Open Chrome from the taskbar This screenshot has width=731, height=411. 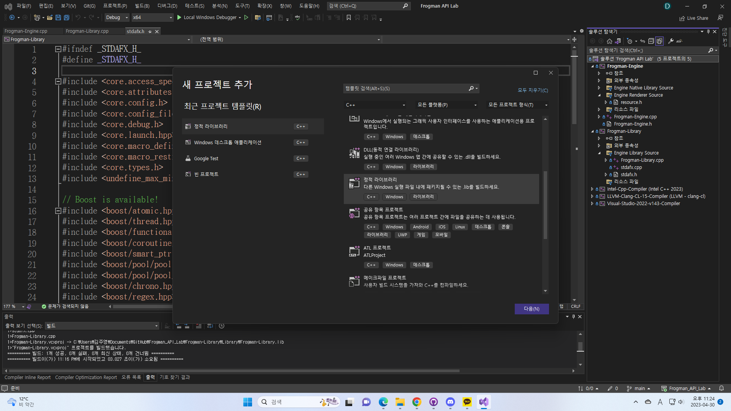click(417, 402)
